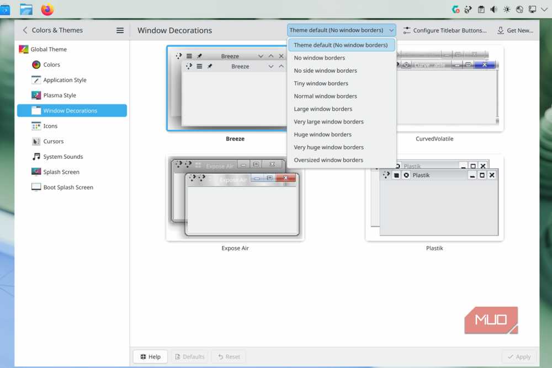Viewport: 552px width, 368px height.
Task: Expand hidden system tray icons arrow
Action: click(x=544, y=9)
